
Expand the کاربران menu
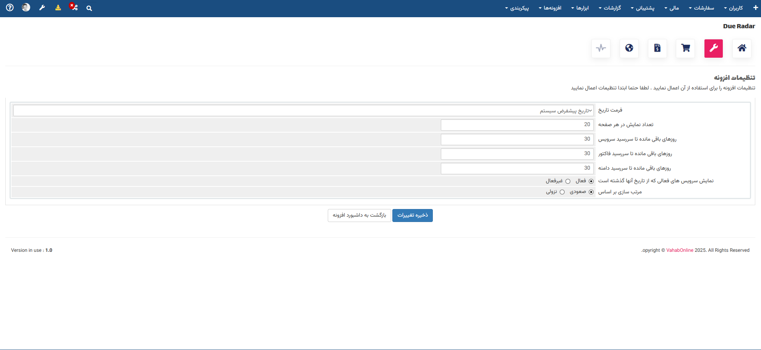coord(733,8)
